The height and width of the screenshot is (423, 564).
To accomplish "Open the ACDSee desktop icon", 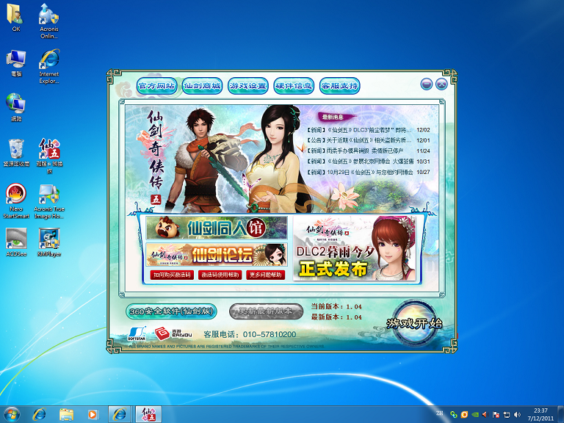I will pos(16,241).
